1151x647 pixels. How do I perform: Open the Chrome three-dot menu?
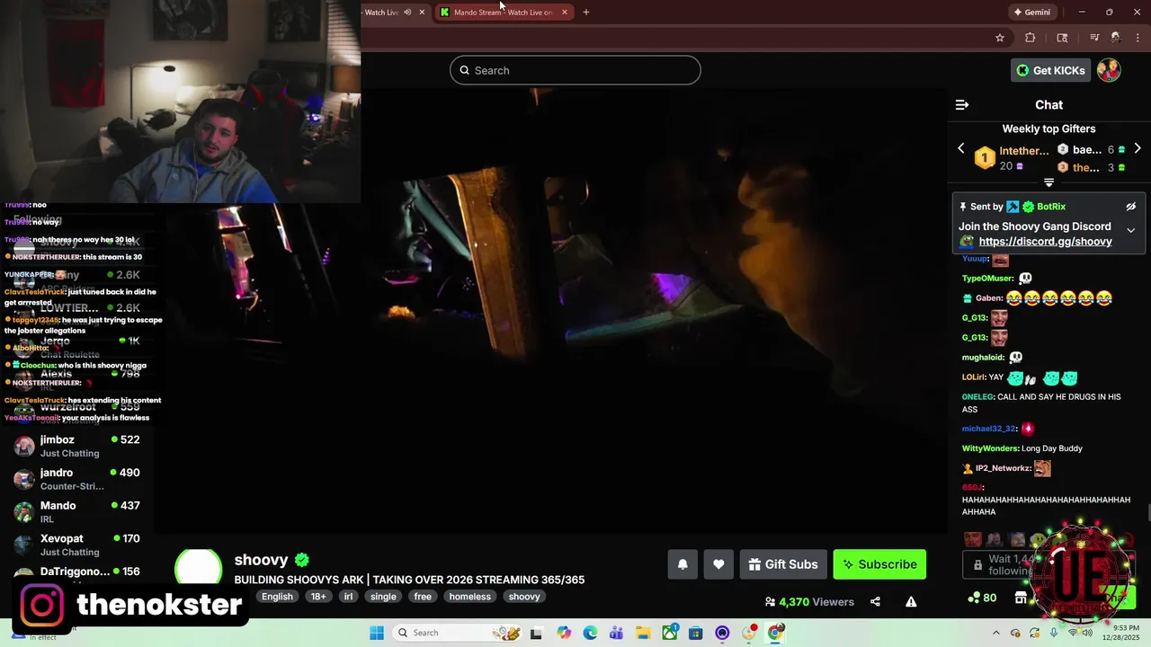(1138, 38)
